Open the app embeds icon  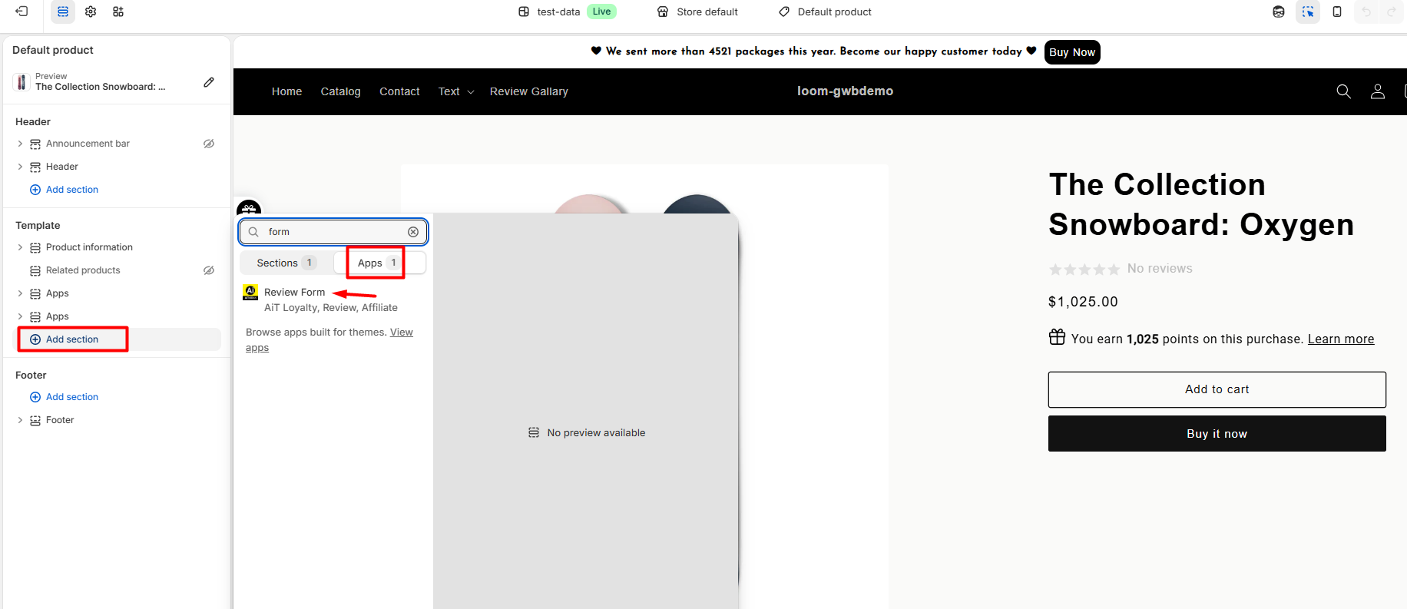click(x=118, y=12)
